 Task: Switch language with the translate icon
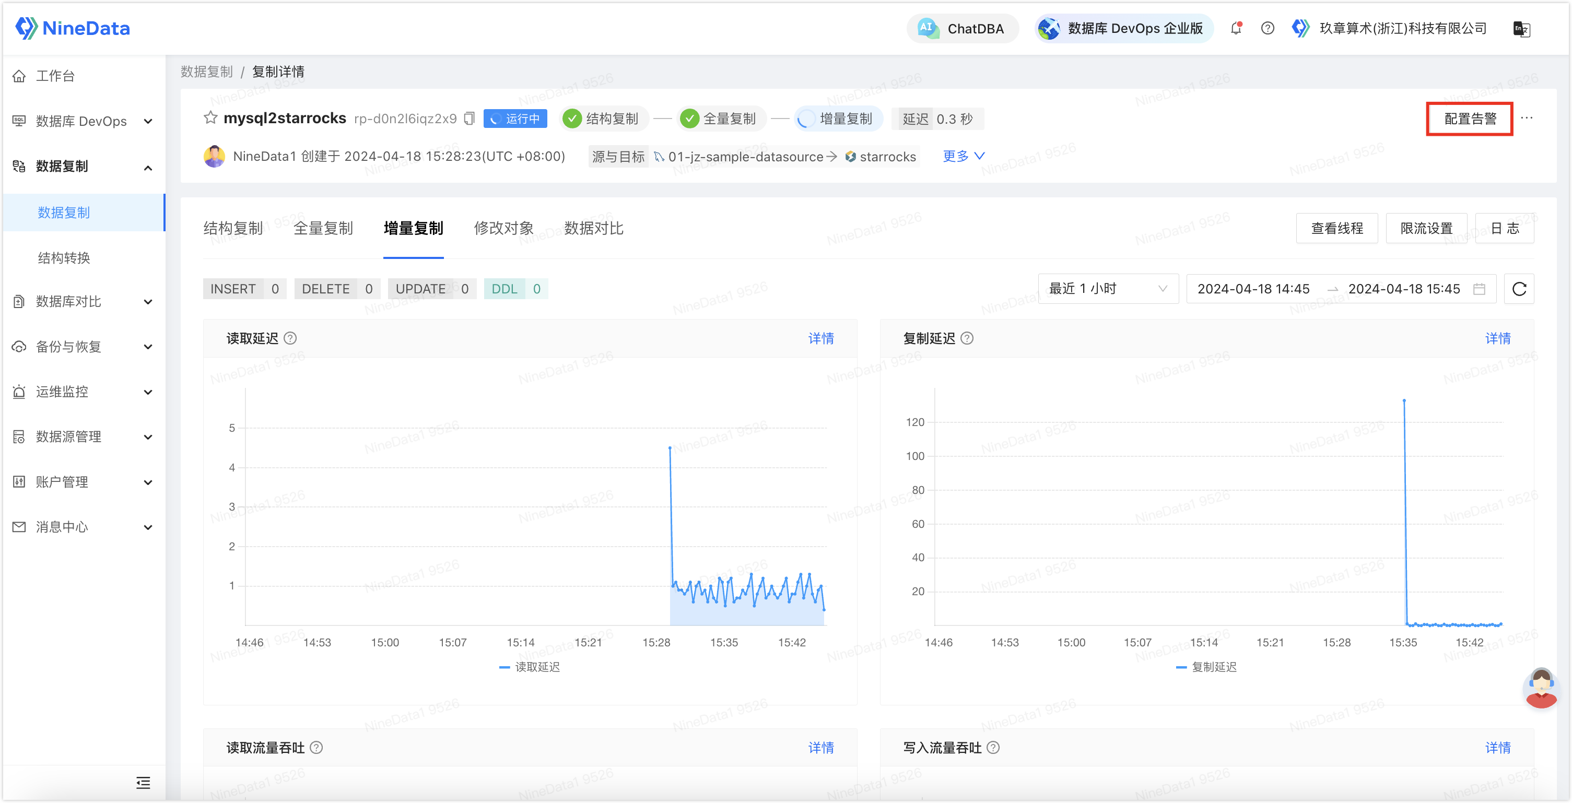pos(1522,29)
